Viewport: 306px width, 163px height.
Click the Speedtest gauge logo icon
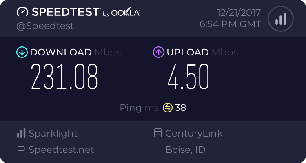[x=23, y=12]
